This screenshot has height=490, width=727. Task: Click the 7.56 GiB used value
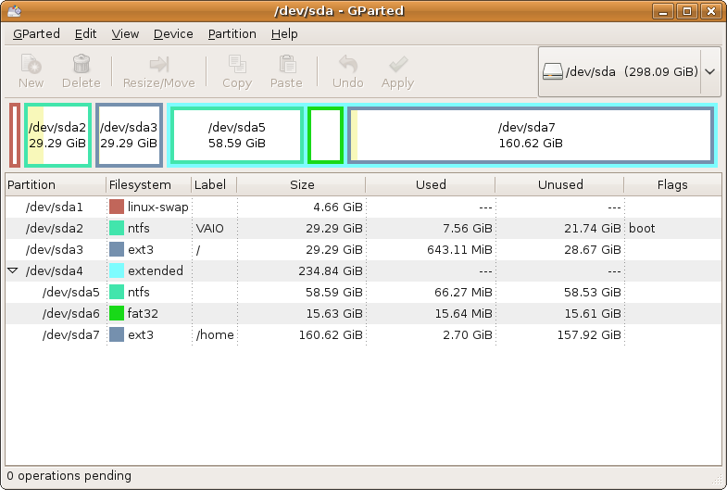tap(467, 228)
